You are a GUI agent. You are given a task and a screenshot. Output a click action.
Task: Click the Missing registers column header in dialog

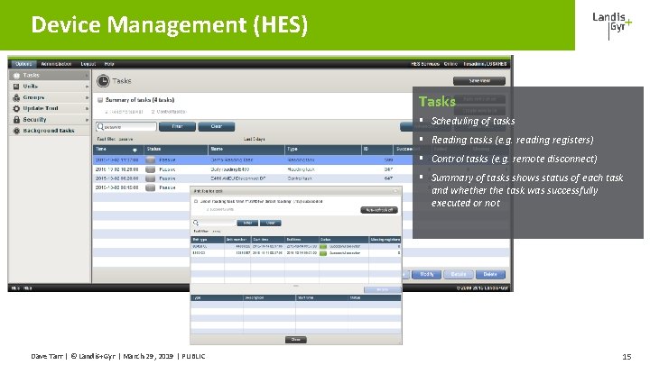[x=385, y=240]
